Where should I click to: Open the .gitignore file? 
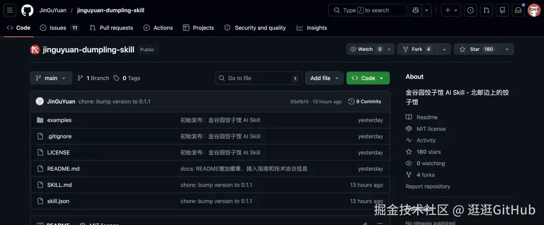point(59,136)
